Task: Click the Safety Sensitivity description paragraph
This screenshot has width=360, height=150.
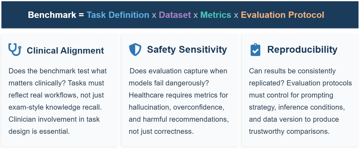Action: pos(179,101)
